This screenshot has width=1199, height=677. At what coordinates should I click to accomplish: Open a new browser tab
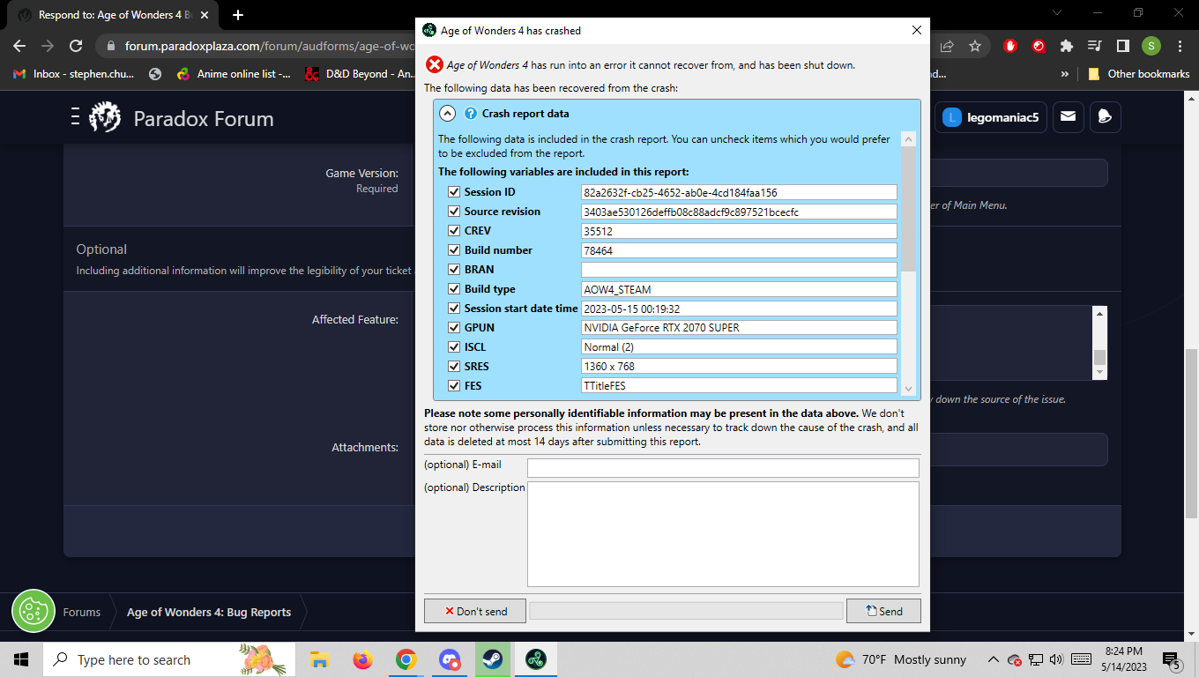[x=238, y=15]
